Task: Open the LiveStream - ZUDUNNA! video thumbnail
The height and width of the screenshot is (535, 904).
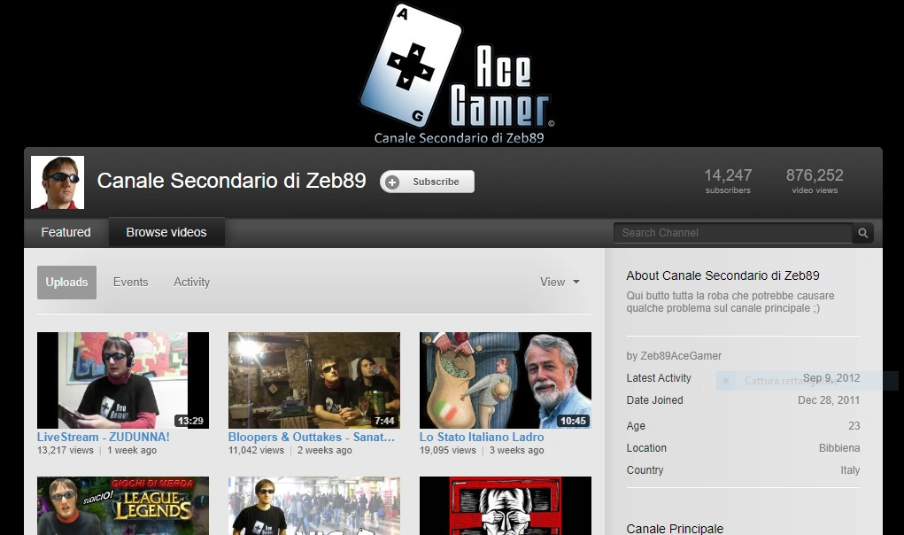Action: point(123,380)
